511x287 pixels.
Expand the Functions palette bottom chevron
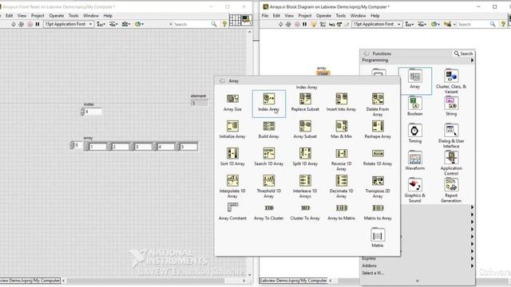(x=417, y=281)
